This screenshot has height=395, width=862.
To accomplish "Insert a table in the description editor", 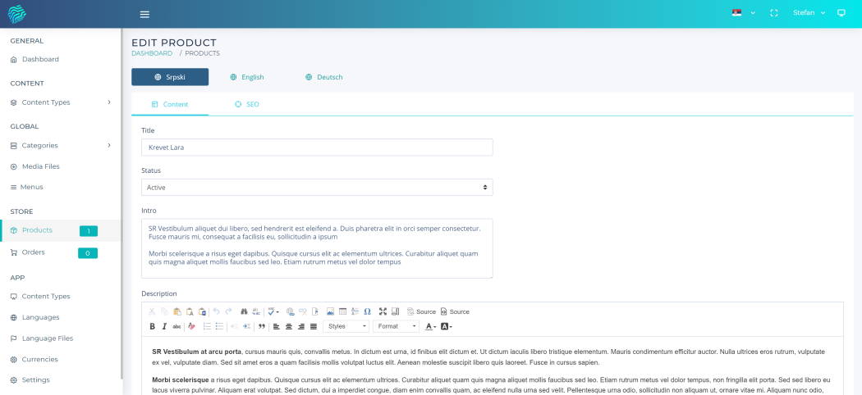I will point(342,311).
